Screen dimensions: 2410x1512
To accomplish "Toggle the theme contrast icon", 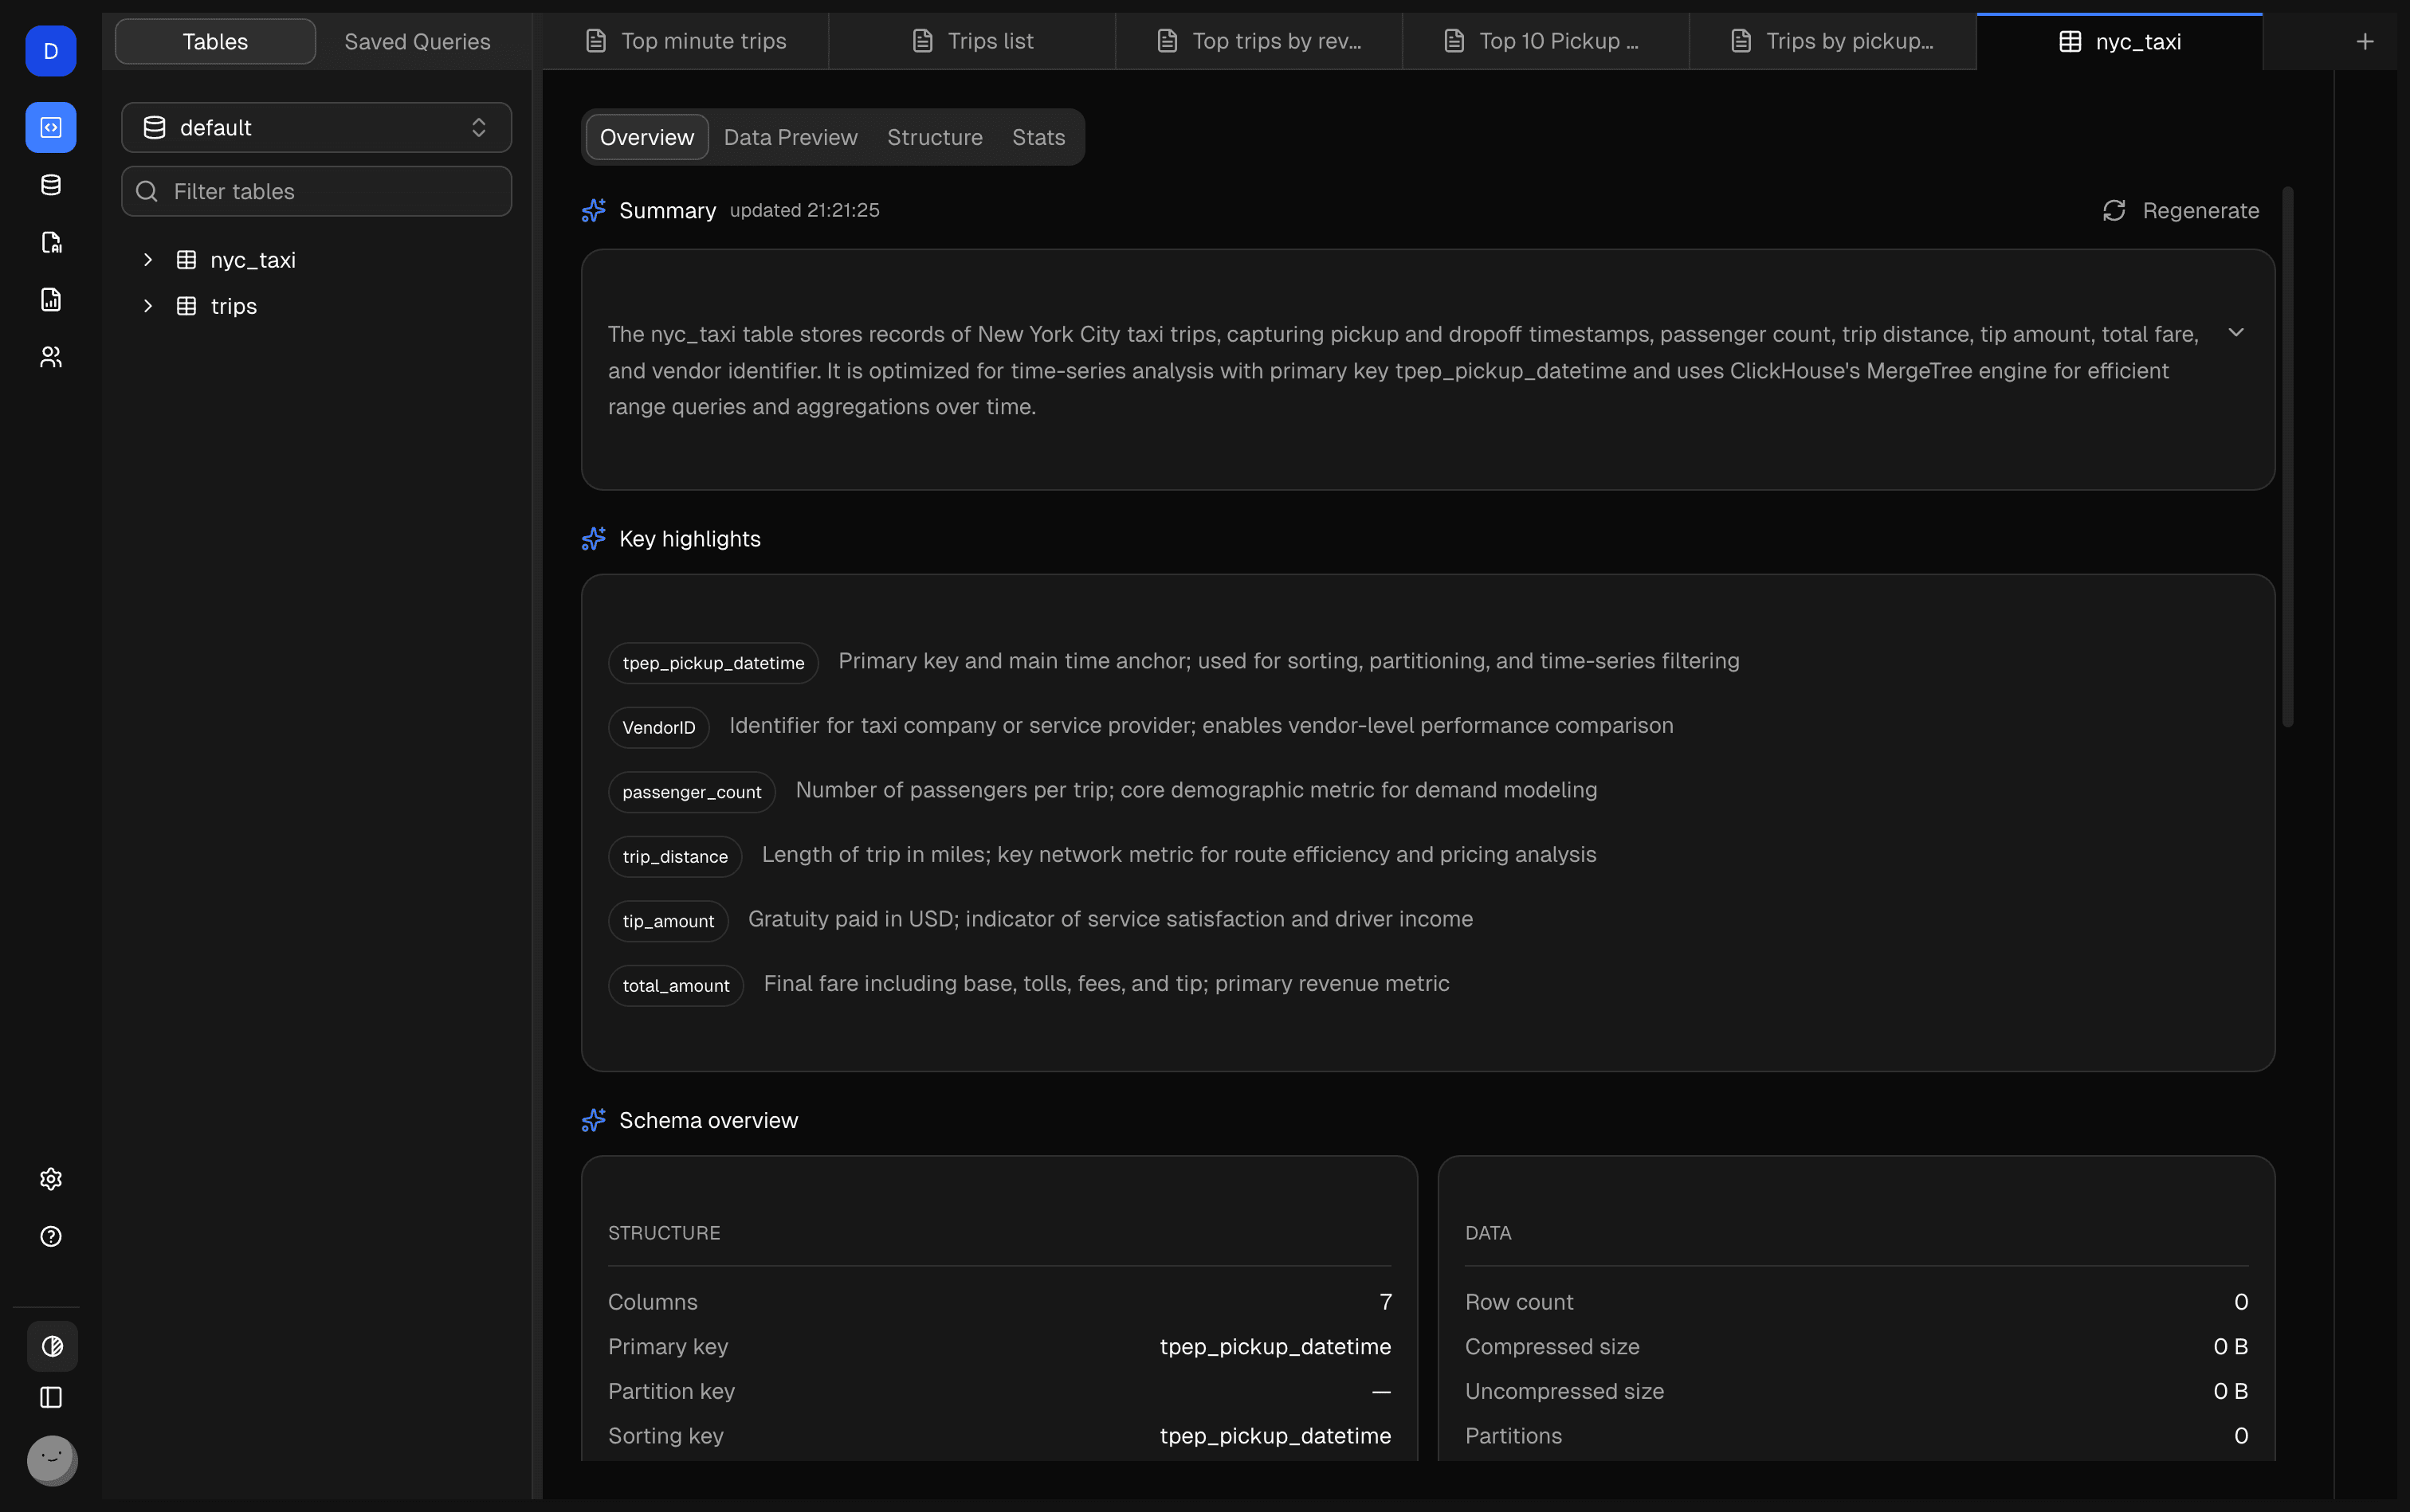I will [x=52, y=1346].
